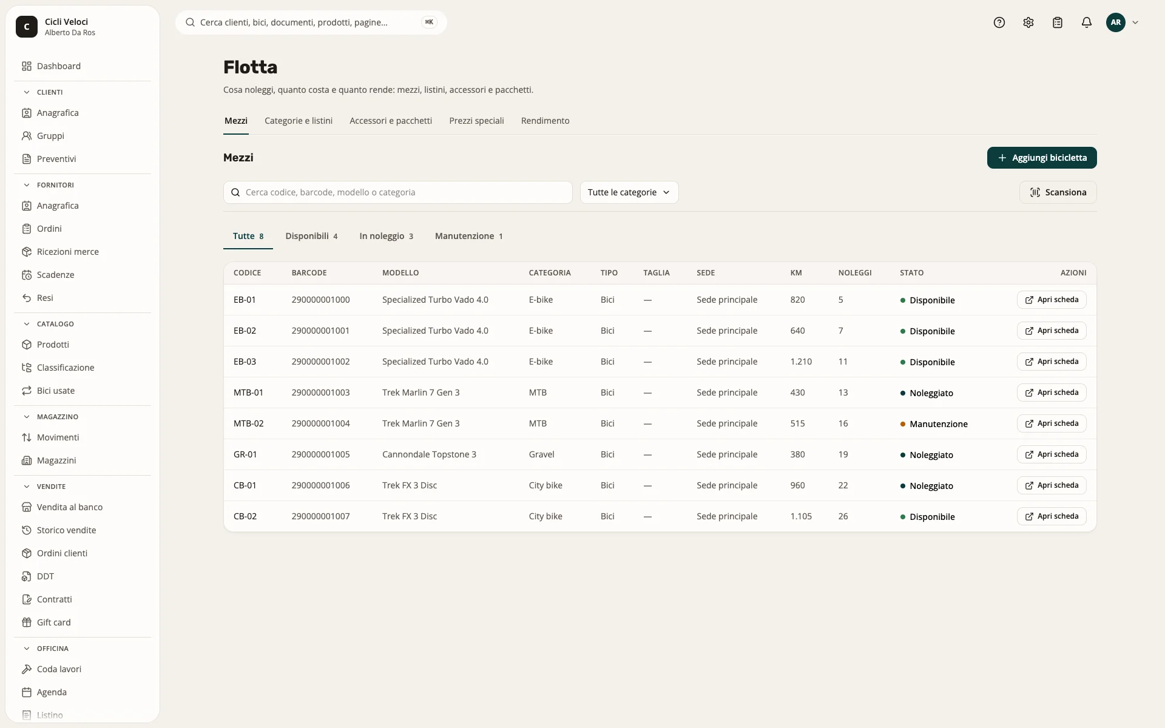Click the Gift card icon
This screenshot has height=728, width=1165.
27,622
